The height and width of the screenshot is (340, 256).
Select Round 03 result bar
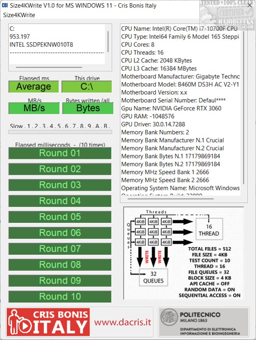[x=60, y=185]
